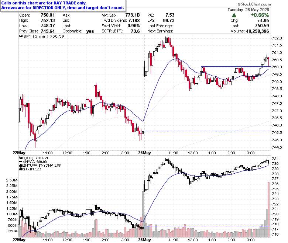This screenshot has width=288, height=243.
Task: Click the tallest pink volume bar at close
Action: click(x=268, y=209)
